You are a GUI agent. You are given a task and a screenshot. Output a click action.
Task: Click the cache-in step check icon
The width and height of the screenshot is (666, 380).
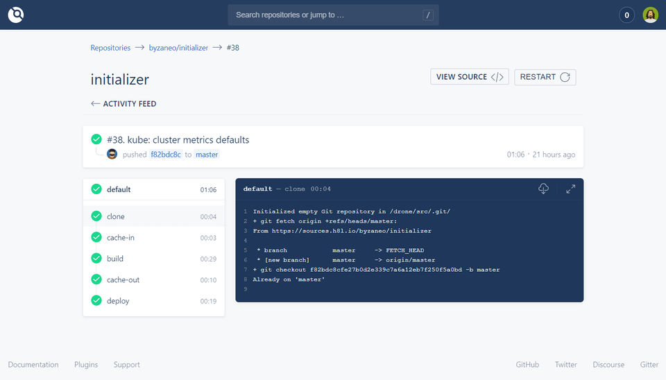tap(96, 237)
